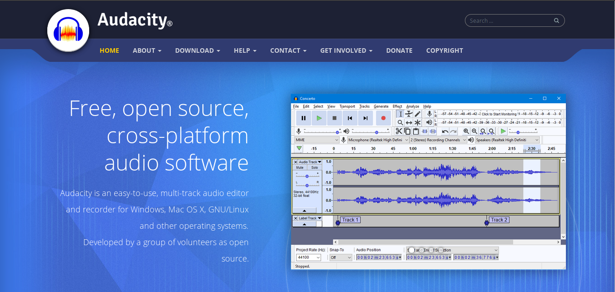Screen dimensions: 615x292
Task: Click the Copy icon
Action: (x=408, y=131)
